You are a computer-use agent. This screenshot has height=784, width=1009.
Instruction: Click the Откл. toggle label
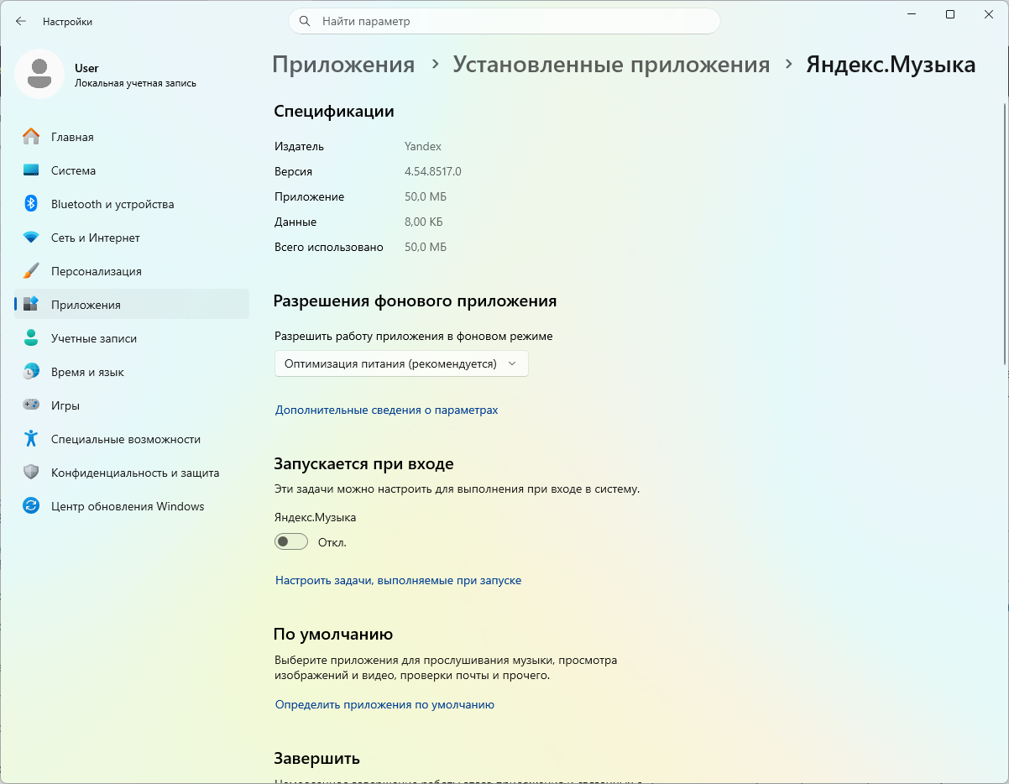332,542
